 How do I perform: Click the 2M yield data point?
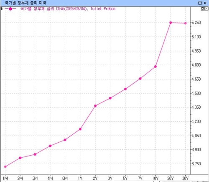click(x=20, y=158)
